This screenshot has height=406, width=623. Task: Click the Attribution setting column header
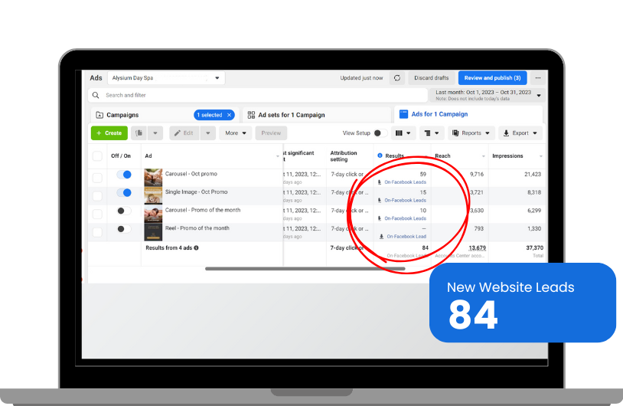tap(344, 156)
